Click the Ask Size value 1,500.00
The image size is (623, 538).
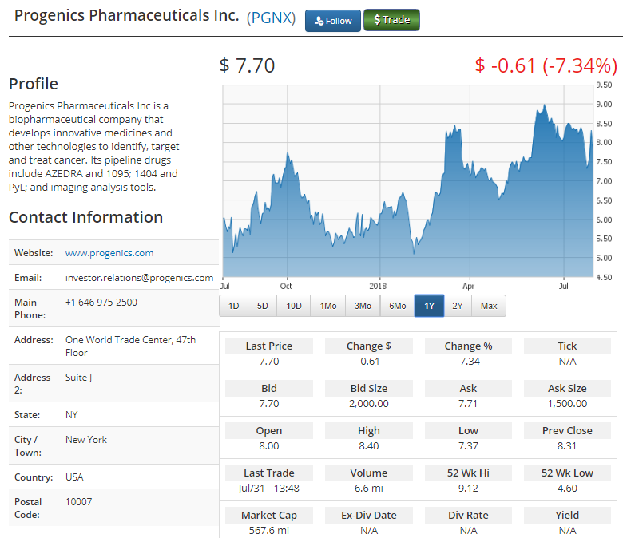click(x=567, y=404)
